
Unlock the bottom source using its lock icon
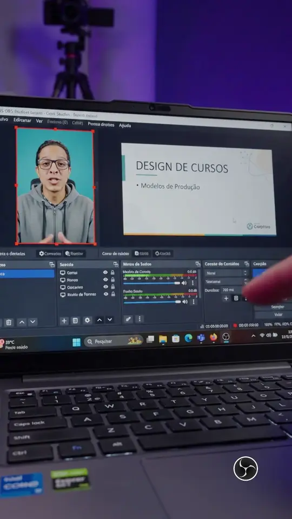click(x=112, y=294)
